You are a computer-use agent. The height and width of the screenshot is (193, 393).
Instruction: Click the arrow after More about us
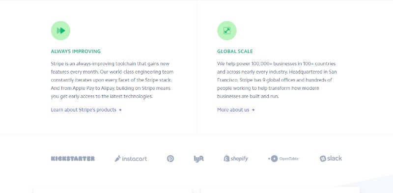[253, 110]
